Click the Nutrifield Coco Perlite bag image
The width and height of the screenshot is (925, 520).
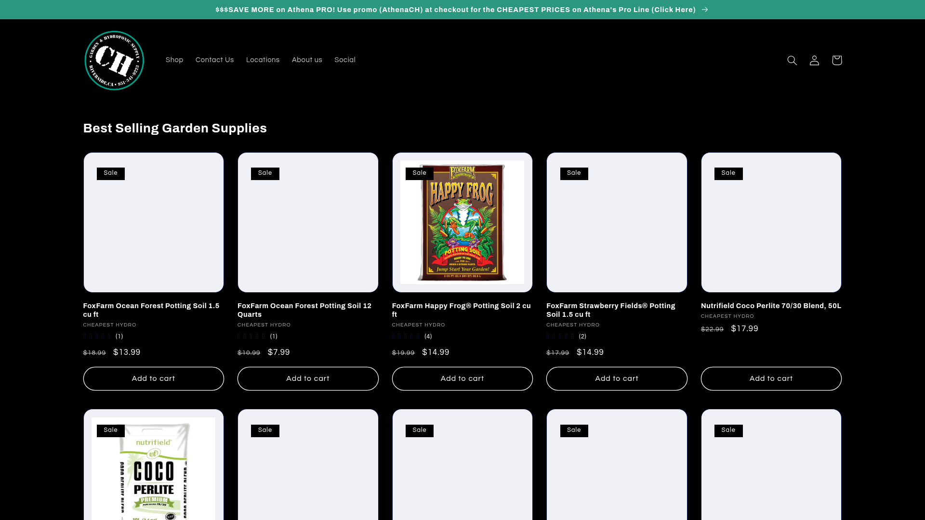point(154,468)
